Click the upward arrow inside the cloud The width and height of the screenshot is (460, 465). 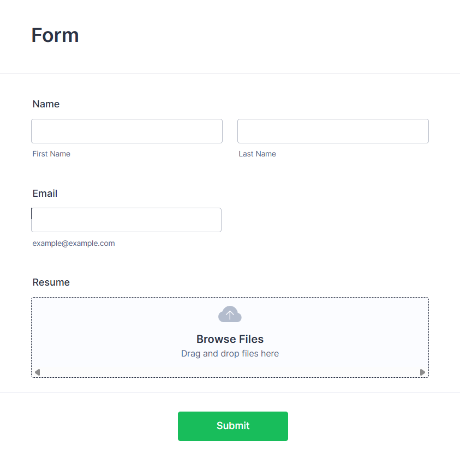230,315
